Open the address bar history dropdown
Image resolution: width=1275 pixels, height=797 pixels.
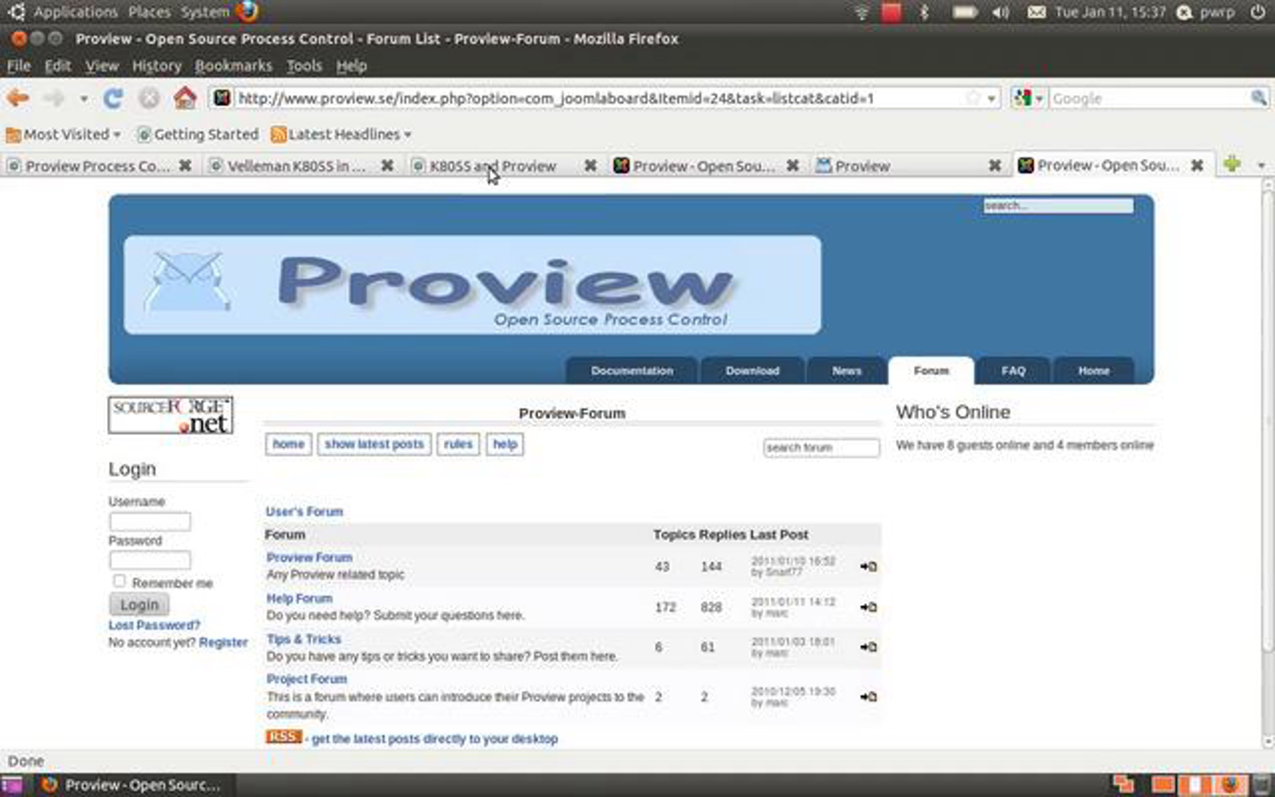(x=991, y=98)
